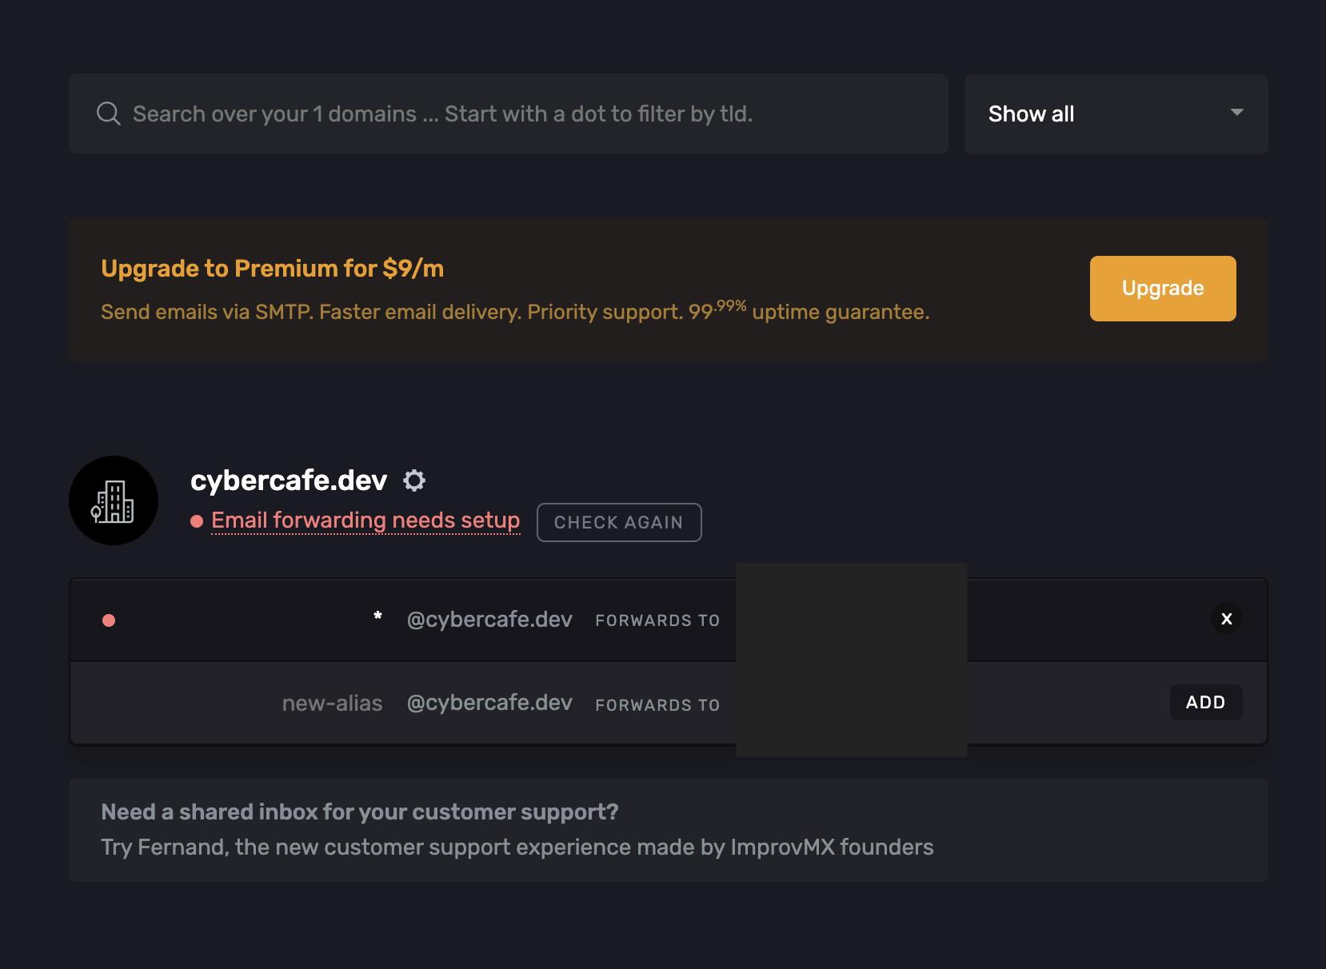Screen dimensions: 1326x969
Task: Click the red dot beside forwarding status
Action: point(197,521)
